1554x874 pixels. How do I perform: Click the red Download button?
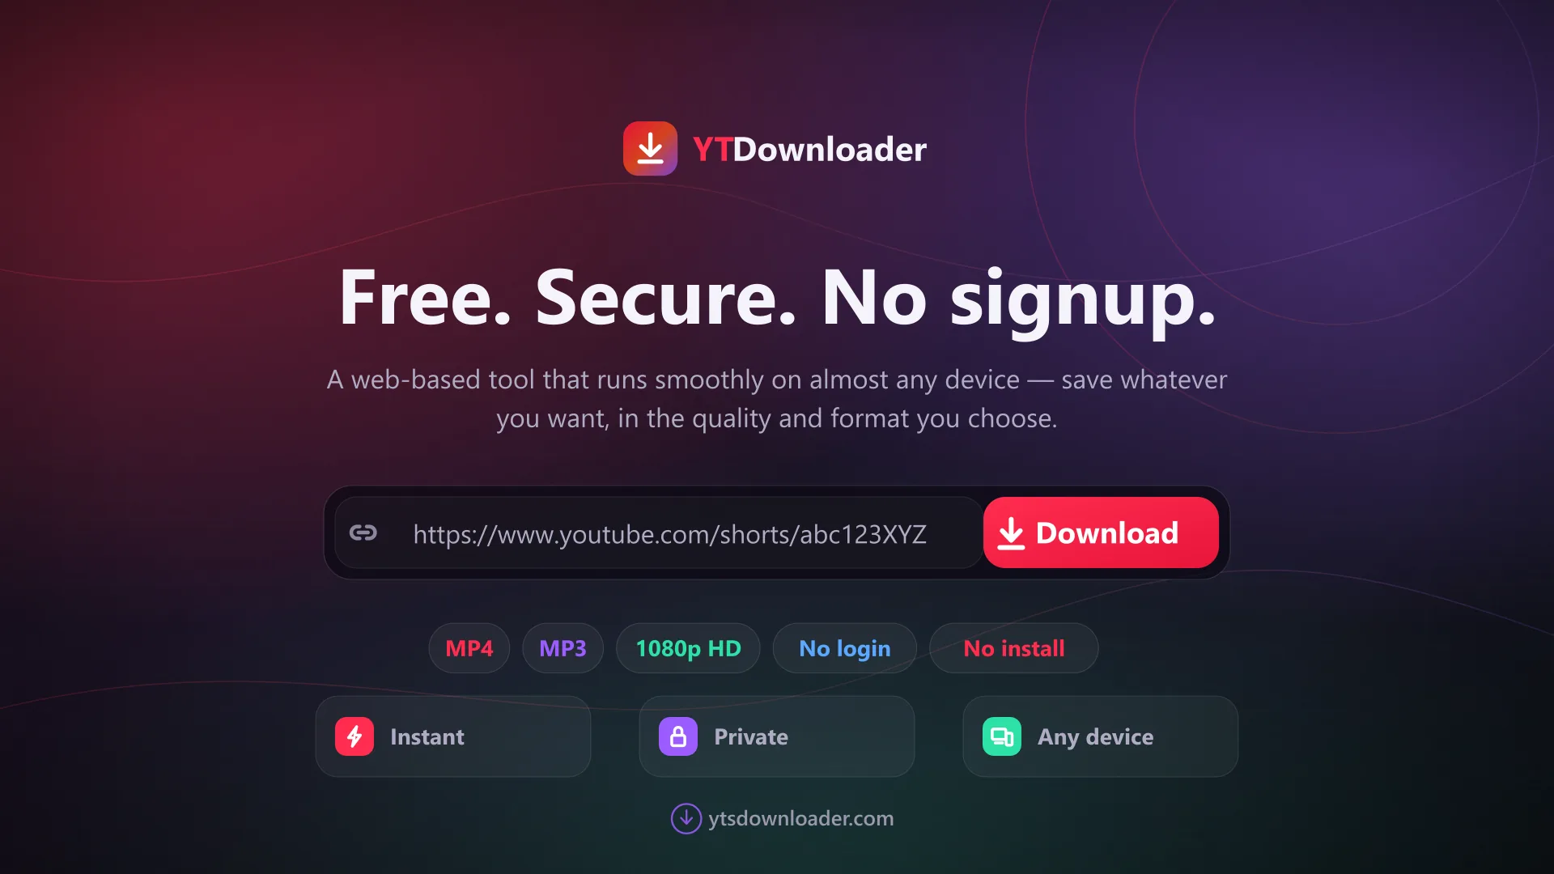[x=1101, y=532]
